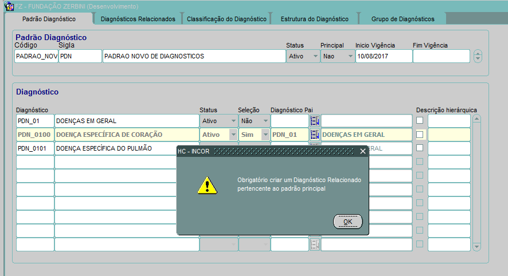Close the HC - INCOR dialog
Screen dimensions: 508x276
point(363,151)
